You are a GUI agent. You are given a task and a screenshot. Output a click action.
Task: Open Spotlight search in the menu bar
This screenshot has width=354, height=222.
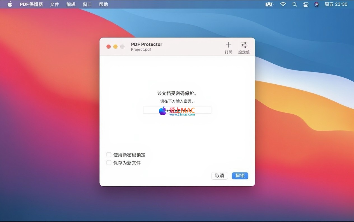coord(295,4)
